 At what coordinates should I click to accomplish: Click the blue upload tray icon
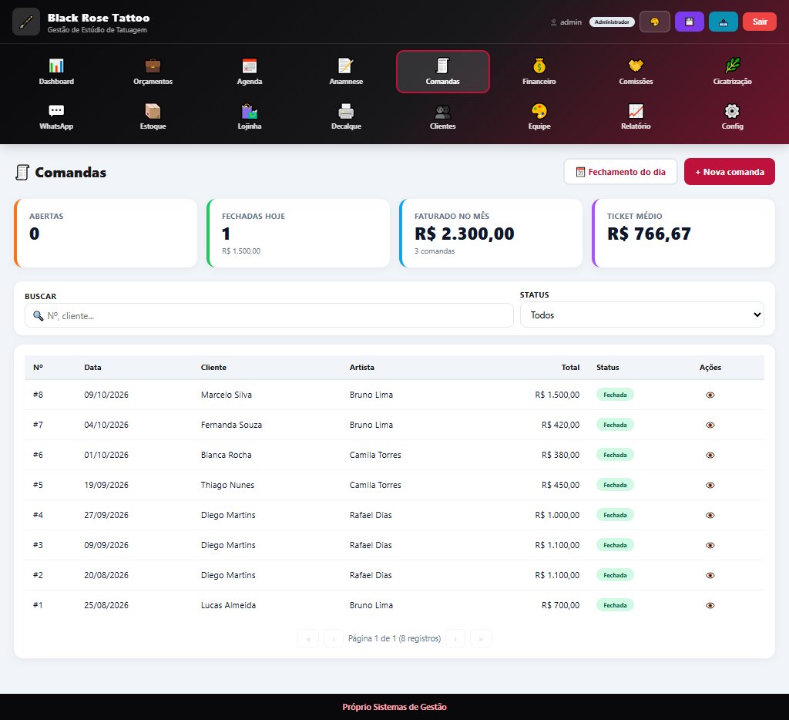coord(724,22)
